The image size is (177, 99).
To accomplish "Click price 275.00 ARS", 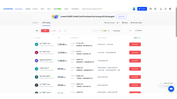I will tap(61, 77).
